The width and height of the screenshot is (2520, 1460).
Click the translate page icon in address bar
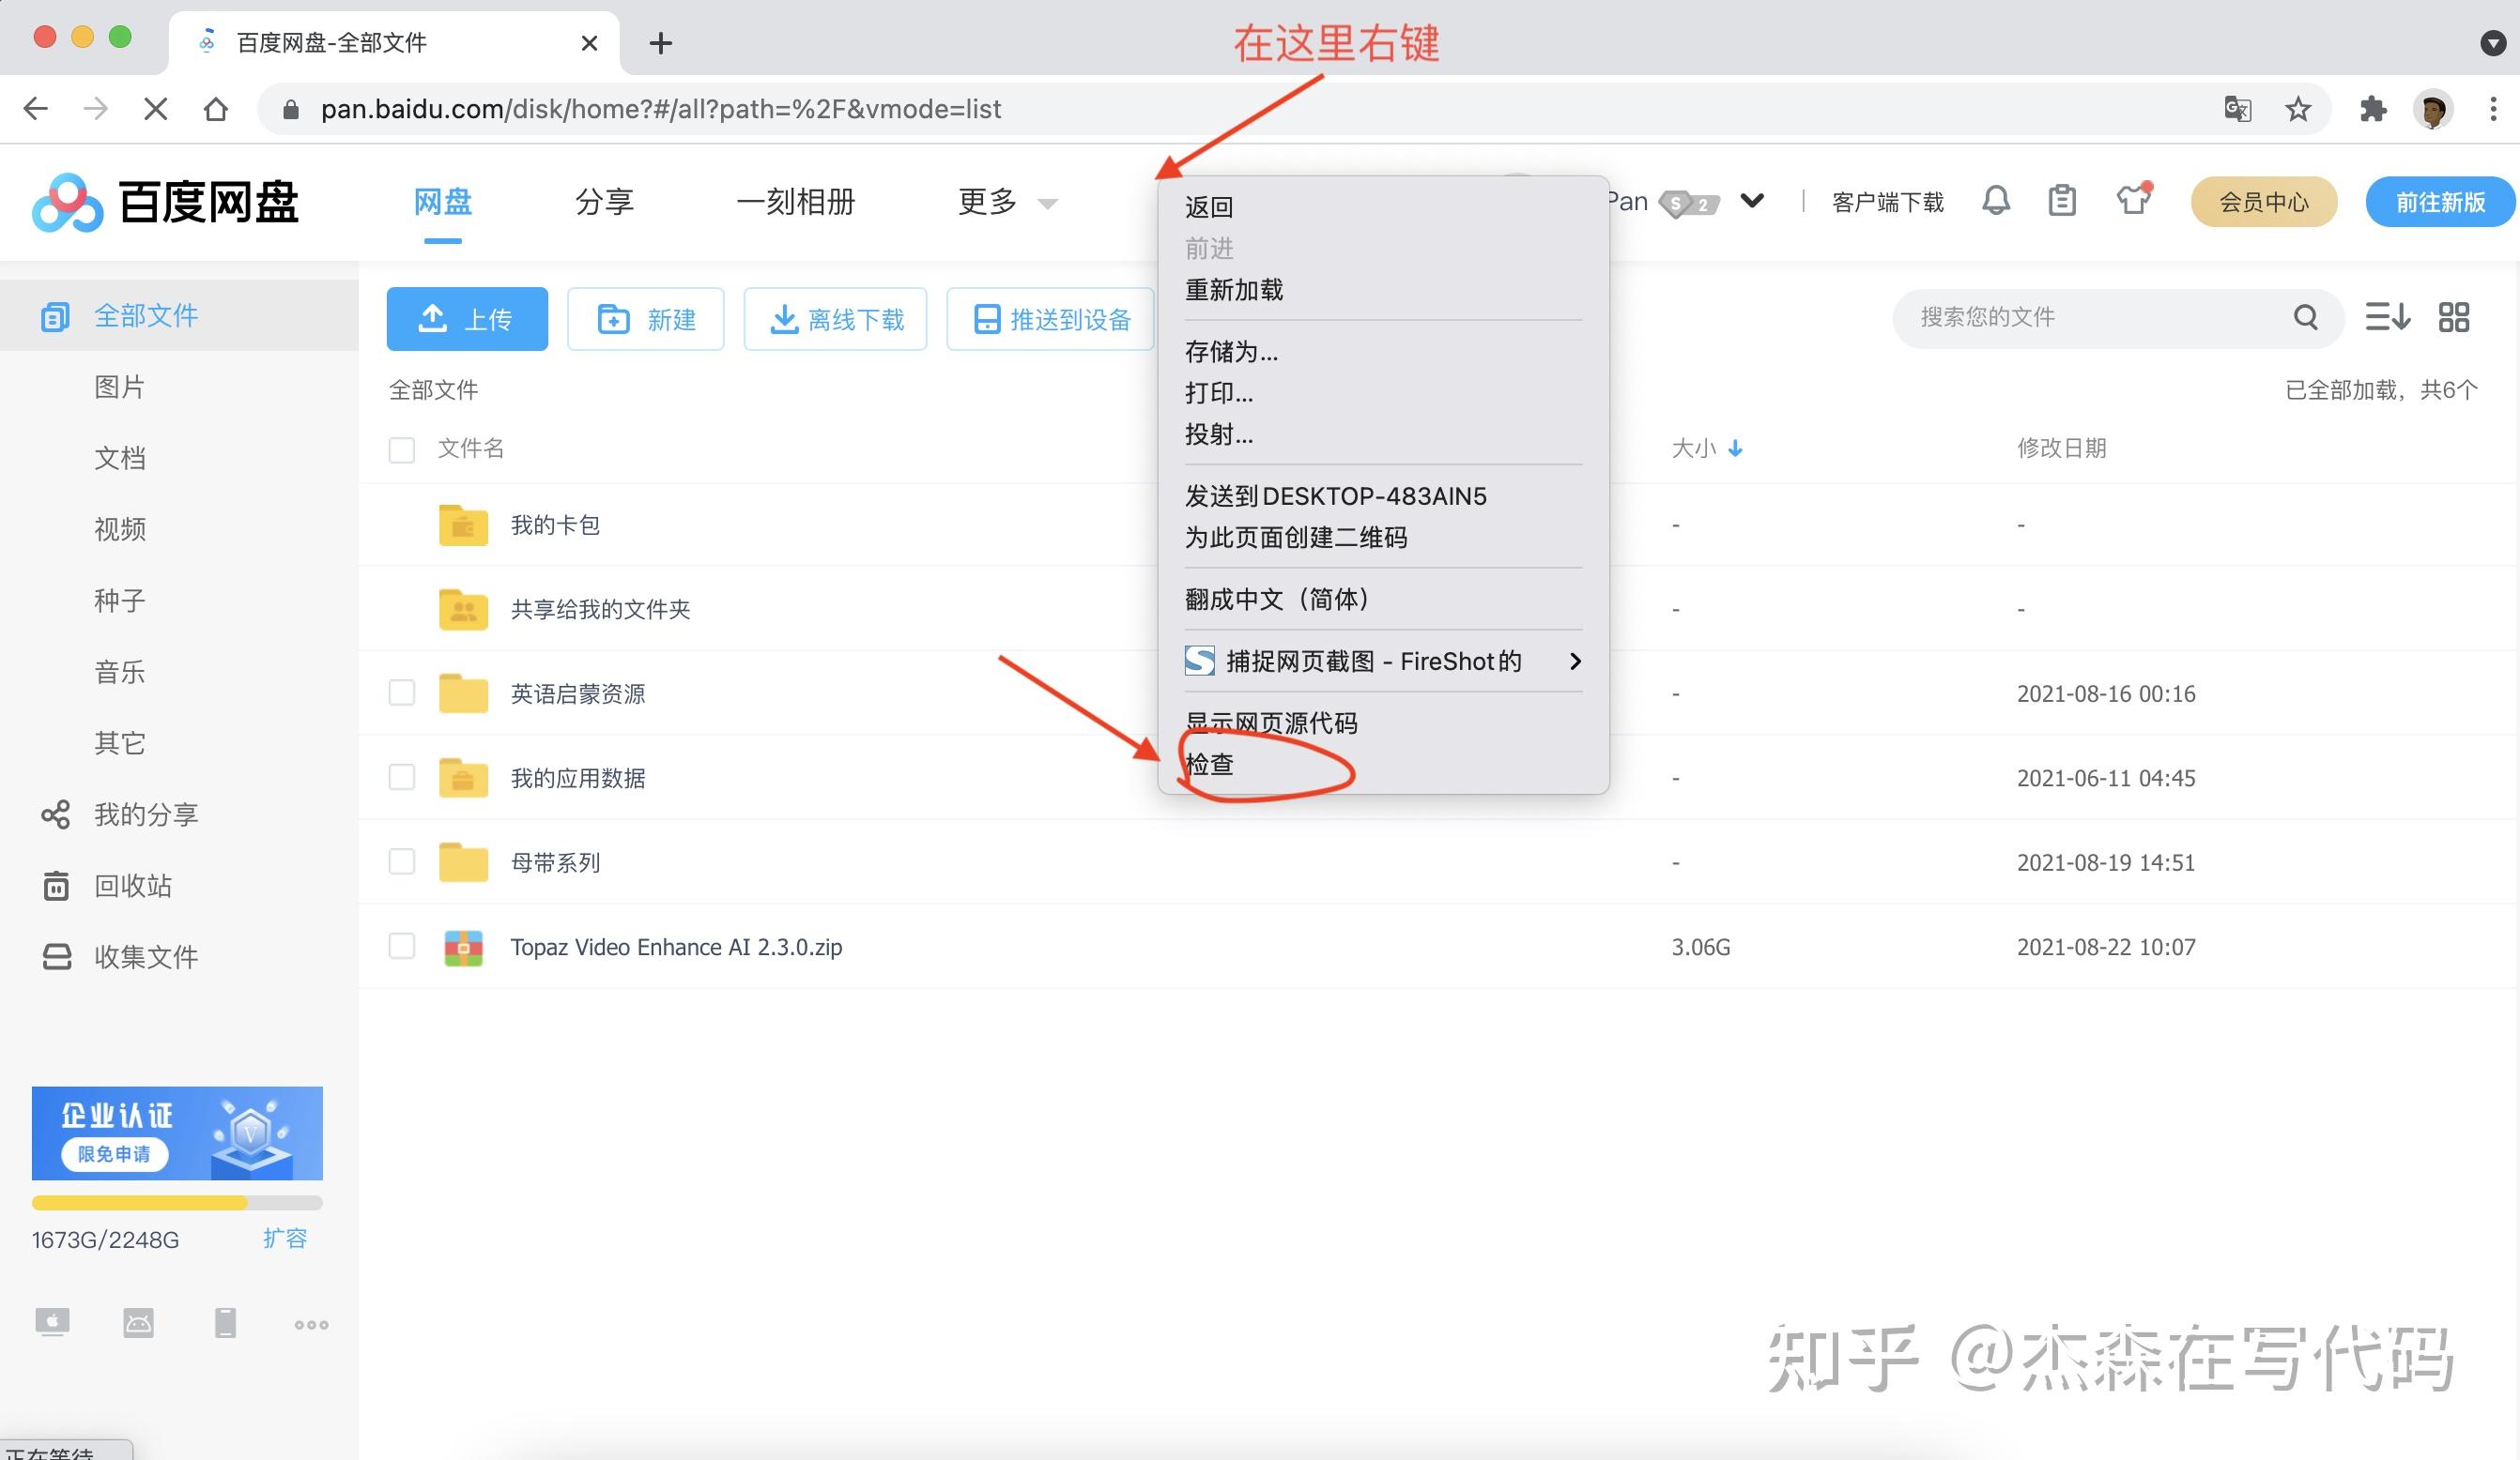point(2237,108)
